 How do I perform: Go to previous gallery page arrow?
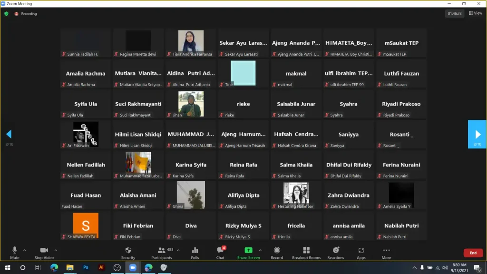[x=9, y=134]
